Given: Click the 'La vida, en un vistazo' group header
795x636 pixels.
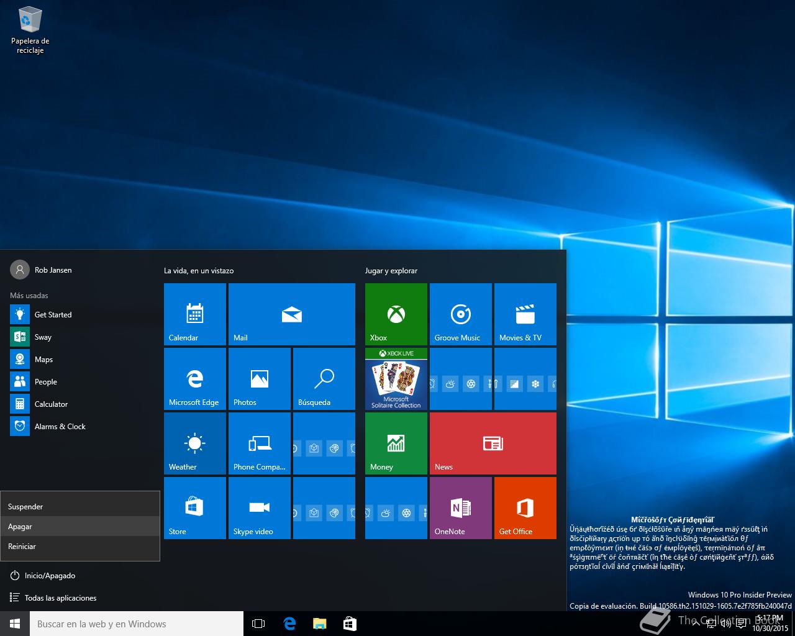Looking at the screenshot, I should click(x=199, y=271).
